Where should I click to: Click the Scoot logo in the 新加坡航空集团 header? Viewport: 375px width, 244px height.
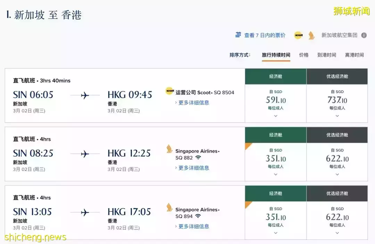pos(298,35)
